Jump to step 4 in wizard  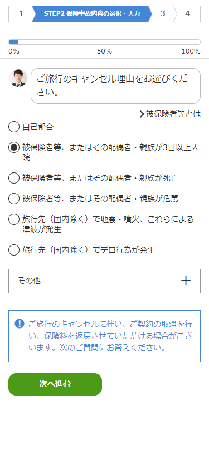click(188, 13)
